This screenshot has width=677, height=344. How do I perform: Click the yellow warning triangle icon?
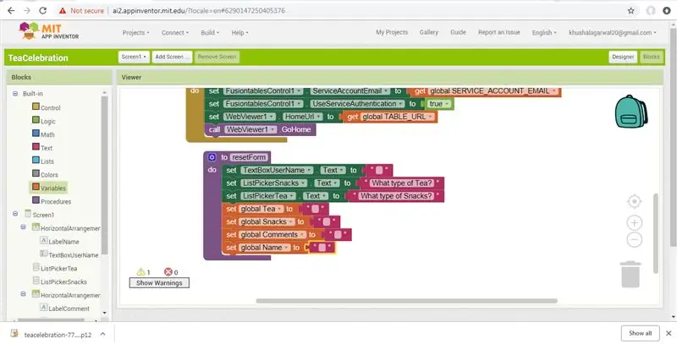click(140, 272)
